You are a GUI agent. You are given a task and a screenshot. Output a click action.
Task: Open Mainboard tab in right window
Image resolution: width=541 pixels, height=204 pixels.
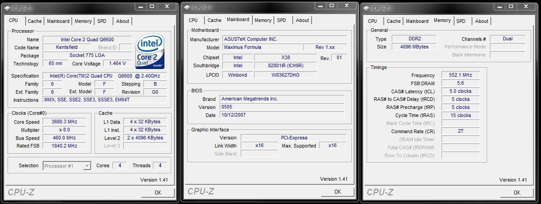(x=417, y=21)
